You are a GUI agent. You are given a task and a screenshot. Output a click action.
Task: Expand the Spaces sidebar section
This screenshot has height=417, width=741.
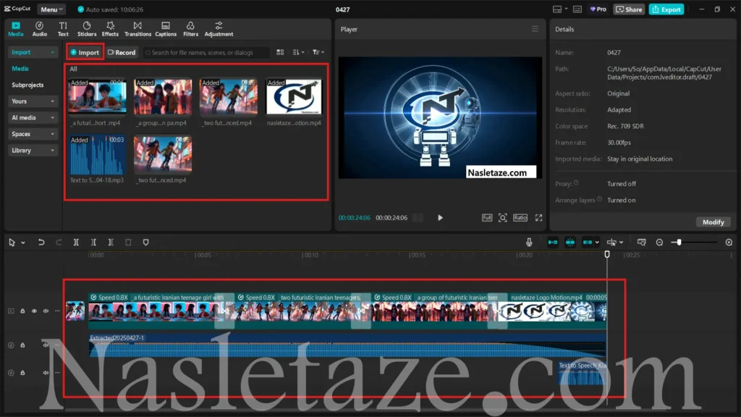[32, 134]
